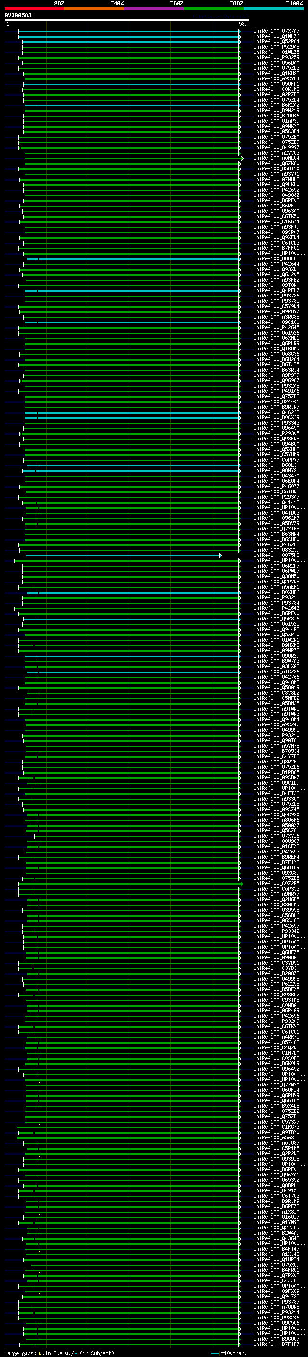Open hit UniRef100_Q52R84
308x1357 pixels.
[x=276, y=42]
